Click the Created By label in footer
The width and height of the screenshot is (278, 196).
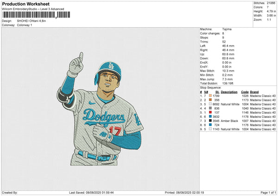[10, 192]
